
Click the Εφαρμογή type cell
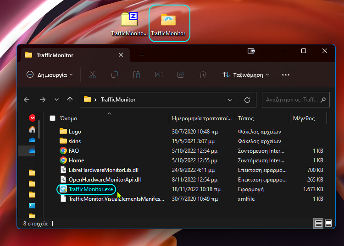point(251,189)
